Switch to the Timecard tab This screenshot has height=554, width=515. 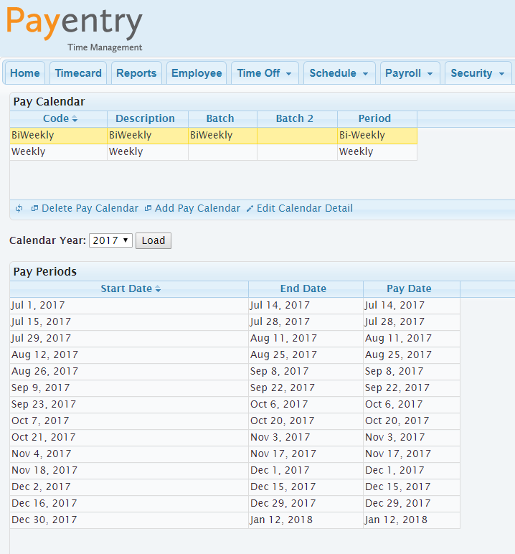click(79, 73)
